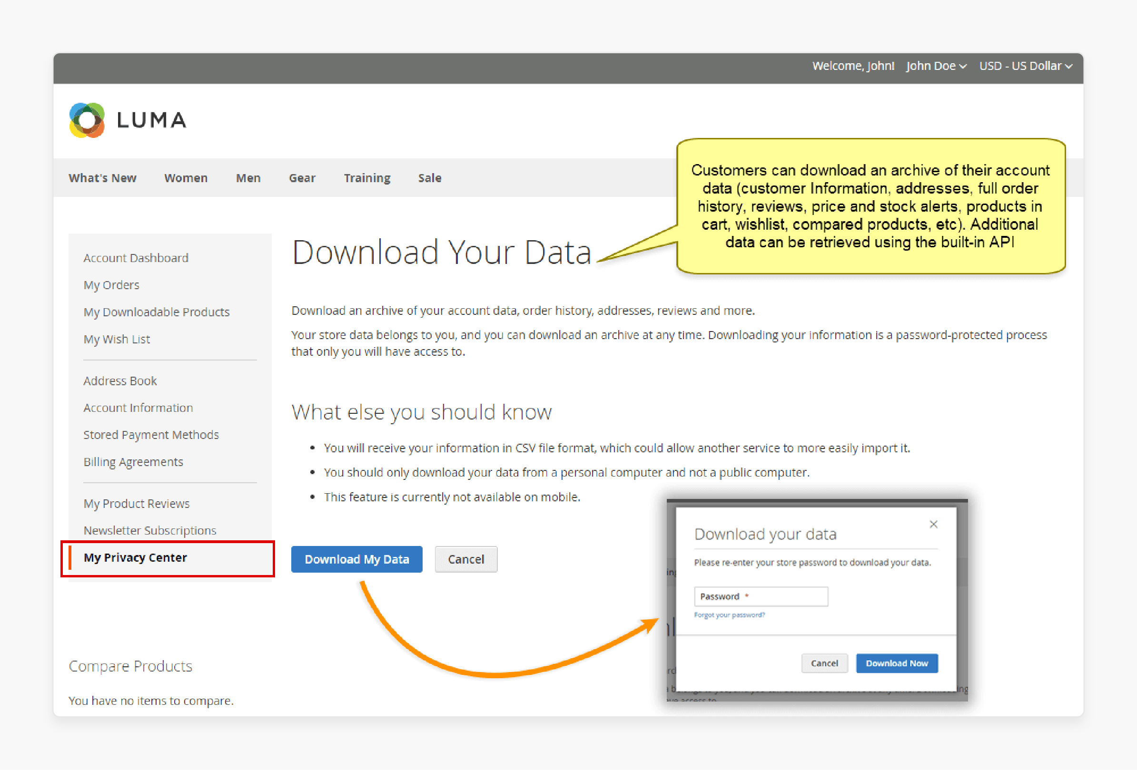
Task: Open the Women menu
Action: pos(186,178)
